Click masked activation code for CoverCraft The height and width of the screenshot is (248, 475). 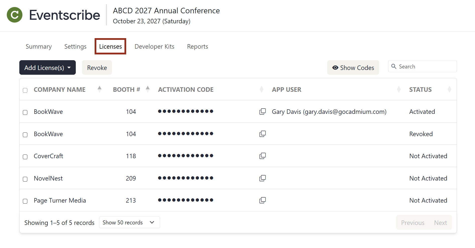pyautogui.click(x=185, y=156)
